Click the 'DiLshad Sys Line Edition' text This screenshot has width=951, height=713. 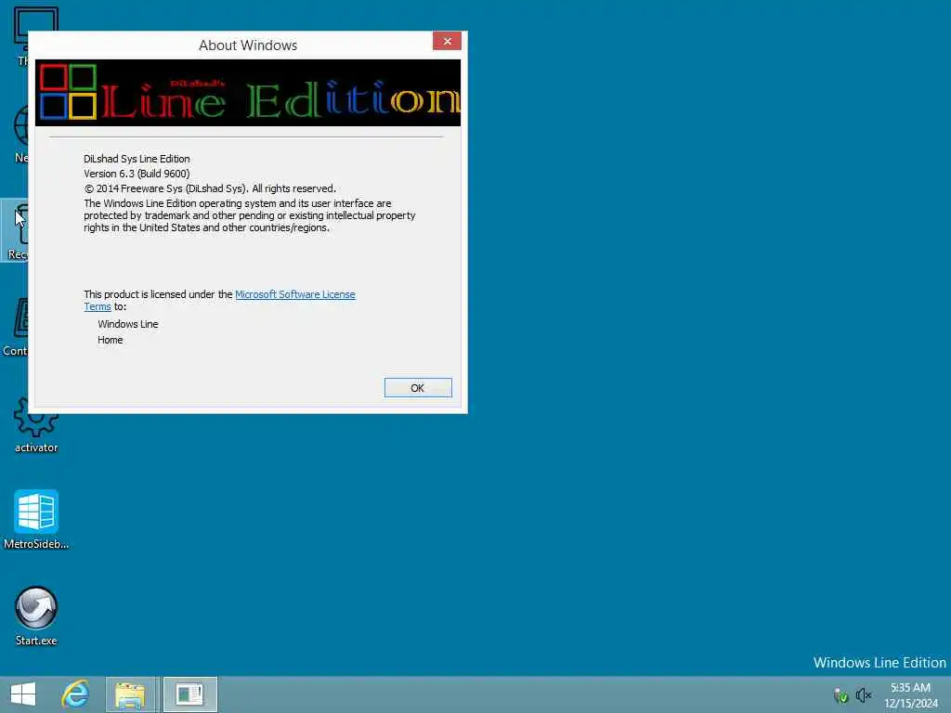pyautogui.click(x=137, y=159)
